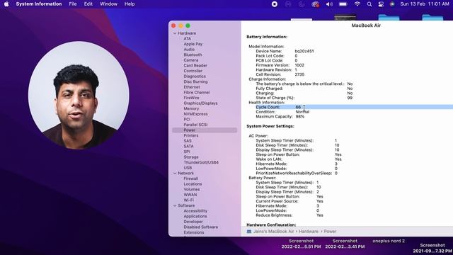453x255 pixels.
Task: Select Apple Pay in the sidebar
Action: (x=193, y=44)
